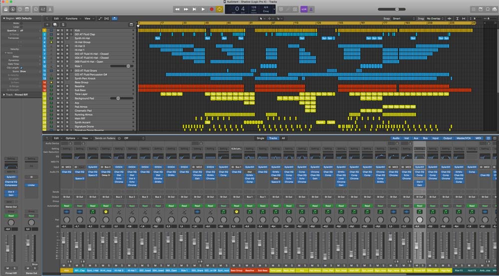The height and width of the screenshot is (276, 499).
Task: Open the Functions menu in tracks area
Action: pyautogui.click(x=72, y=18)
